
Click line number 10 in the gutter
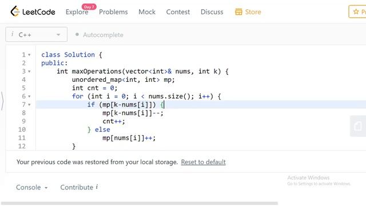(22, 130)
